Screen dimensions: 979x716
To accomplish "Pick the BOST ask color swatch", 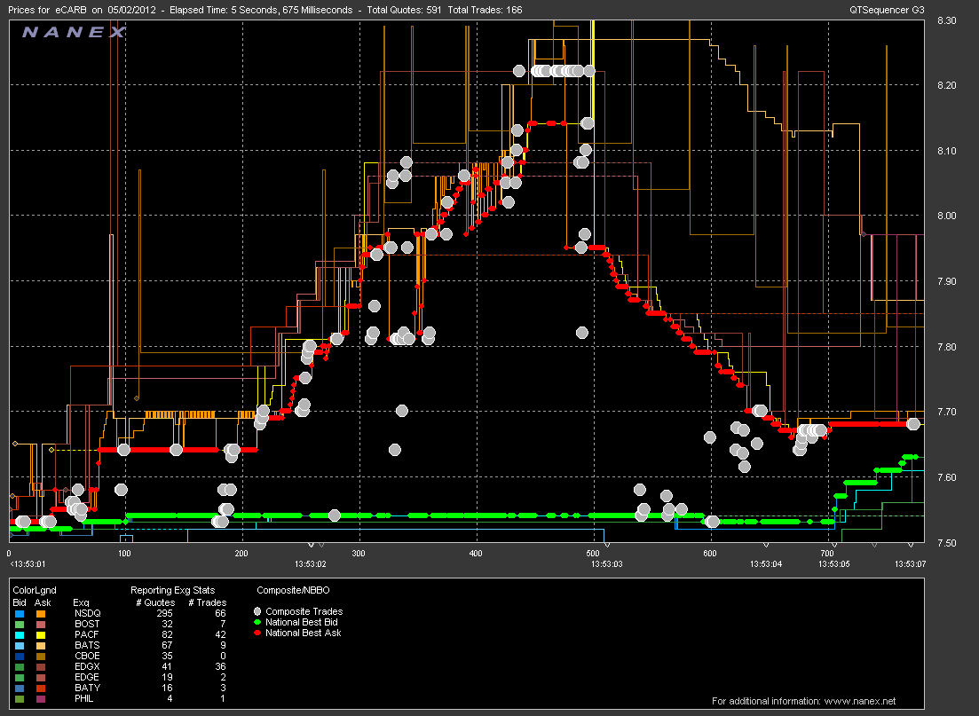I will (x=41, y=625).
